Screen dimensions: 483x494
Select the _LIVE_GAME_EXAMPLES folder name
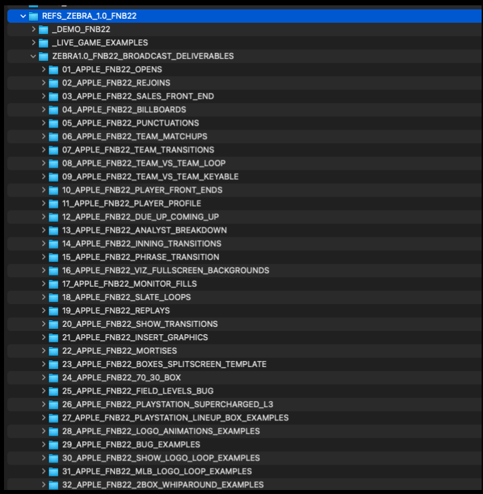point(100,43)
